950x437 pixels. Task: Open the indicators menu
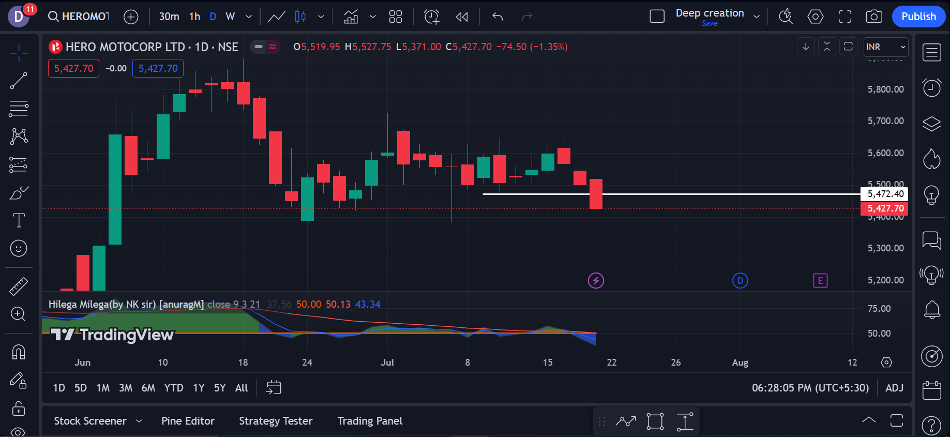[x=351, y=17]
